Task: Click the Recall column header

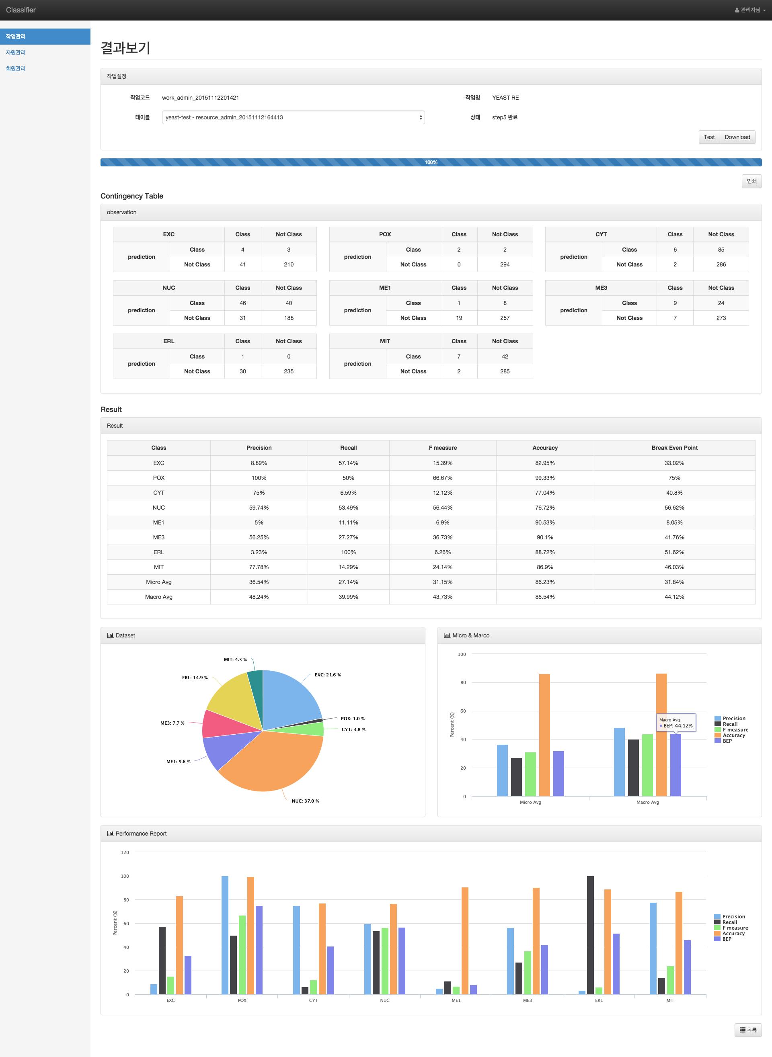Action: (348, 447)
